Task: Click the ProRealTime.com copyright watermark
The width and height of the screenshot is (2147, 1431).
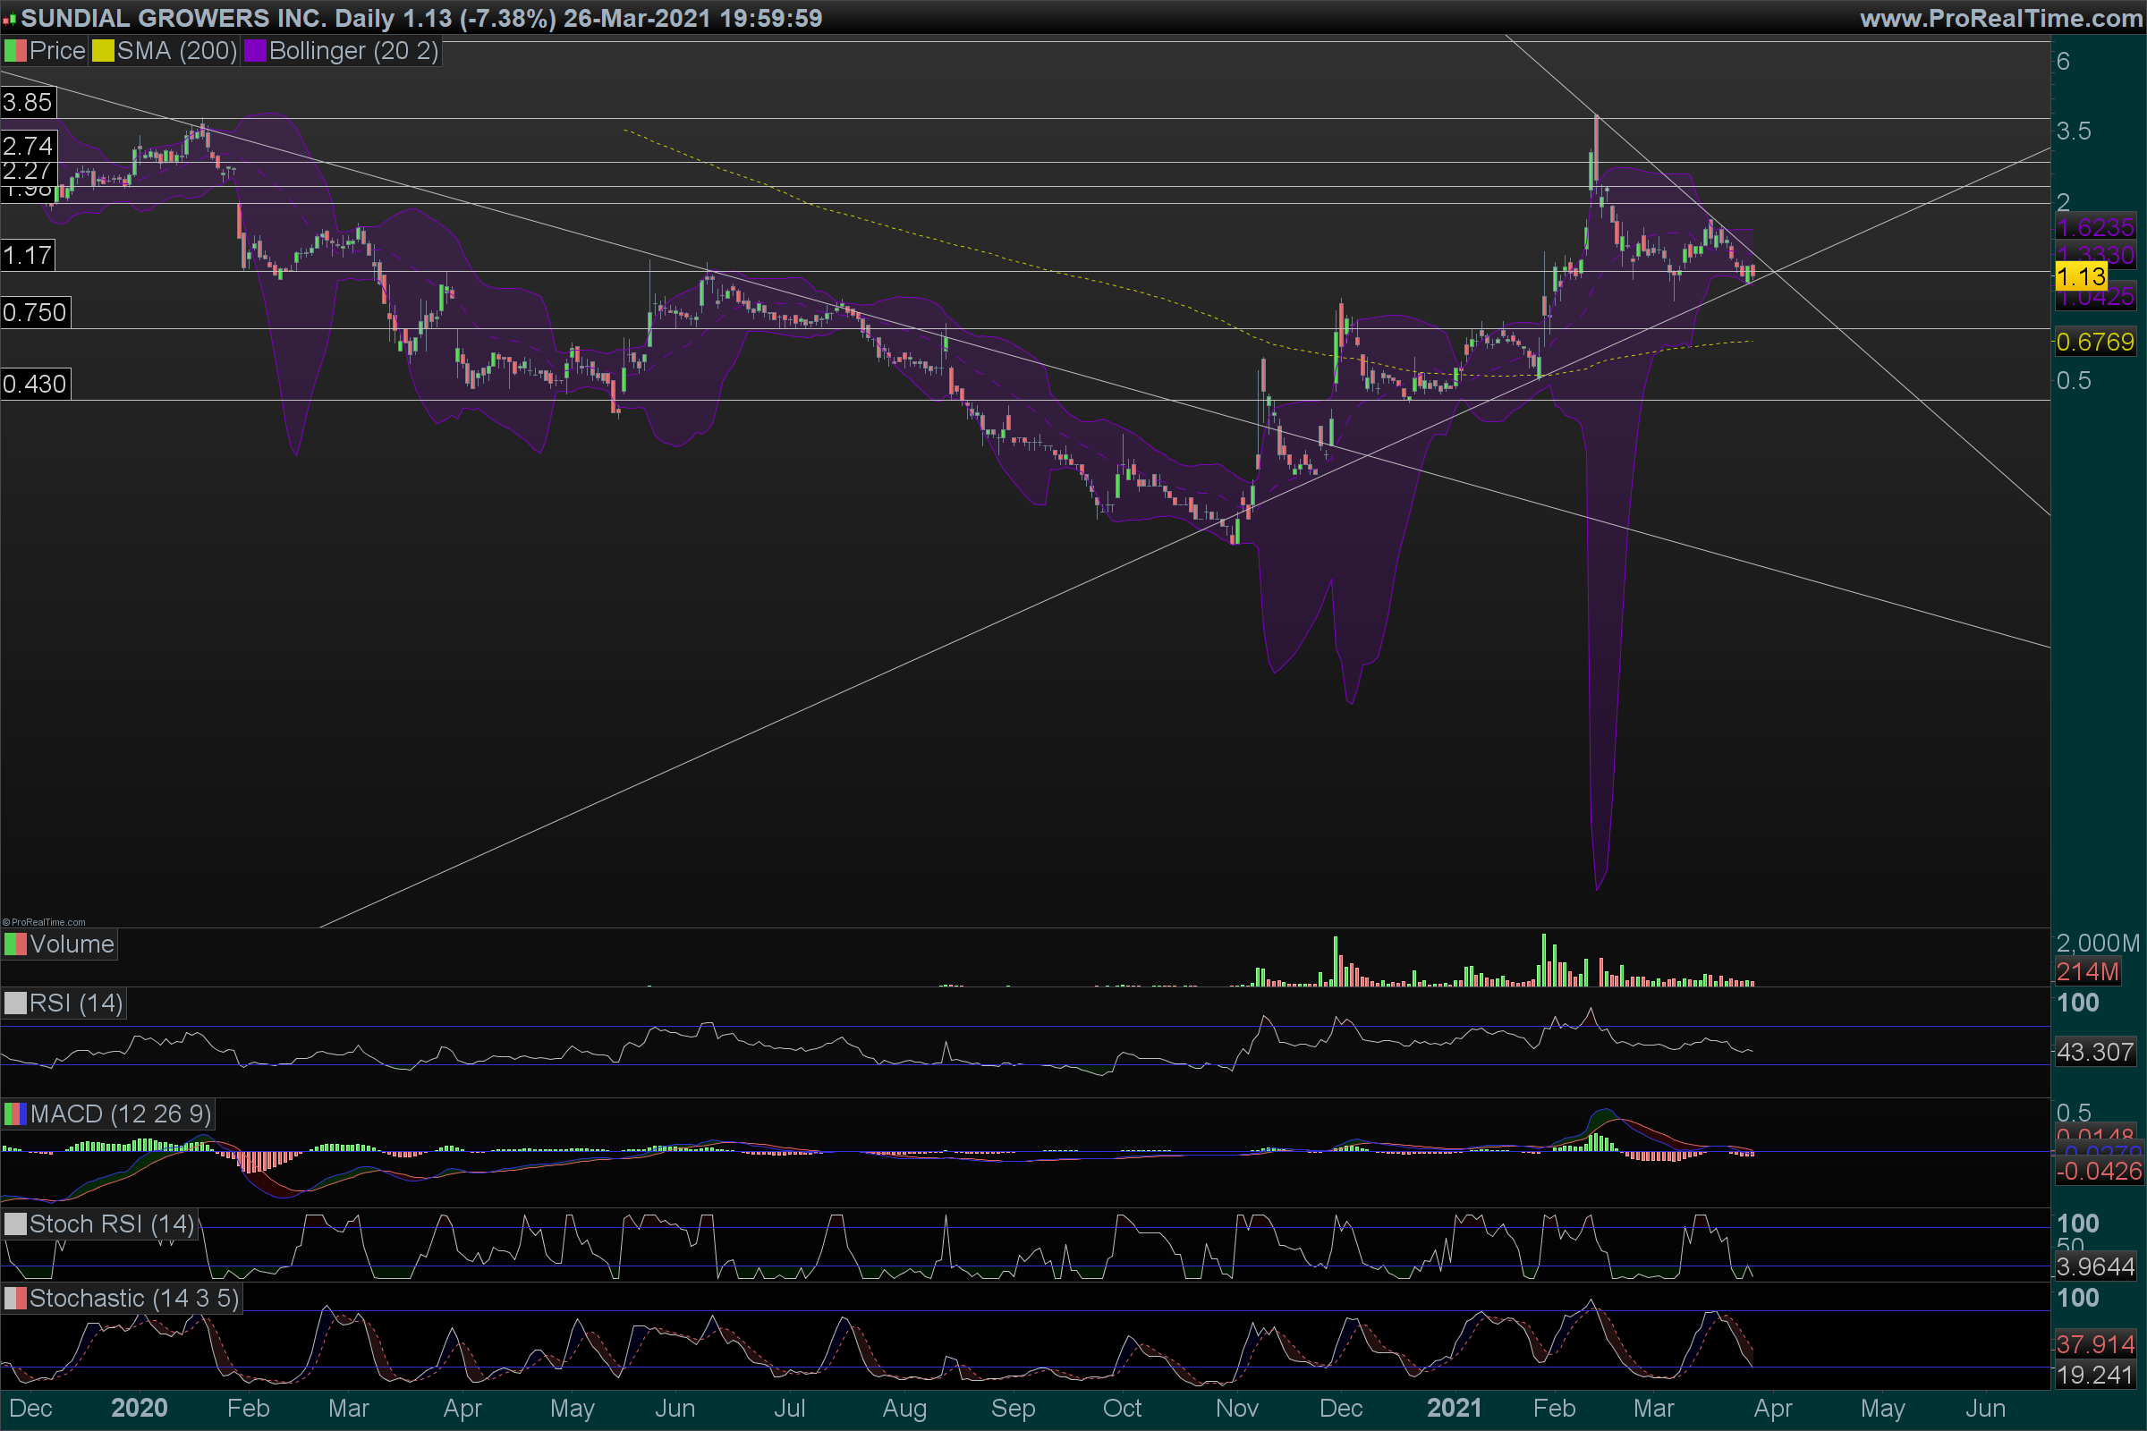Action: 44,922
